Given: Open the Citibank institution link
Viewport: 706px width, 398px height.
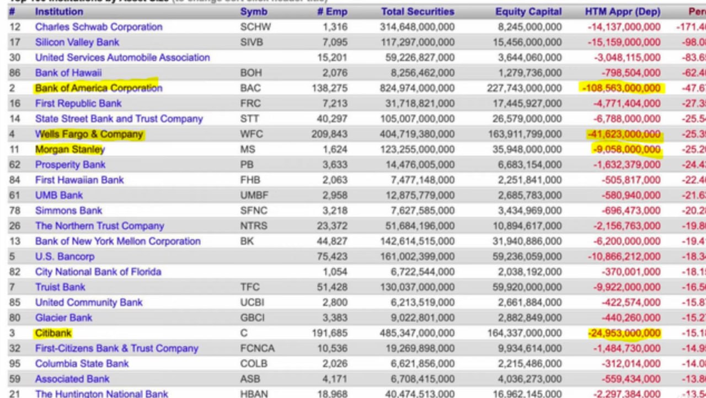Looking at the screenshot, I should tap(54, 333).
